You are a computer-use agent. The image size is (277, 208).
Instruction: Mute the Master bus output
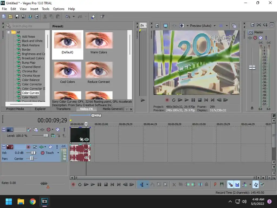(260, 38)
